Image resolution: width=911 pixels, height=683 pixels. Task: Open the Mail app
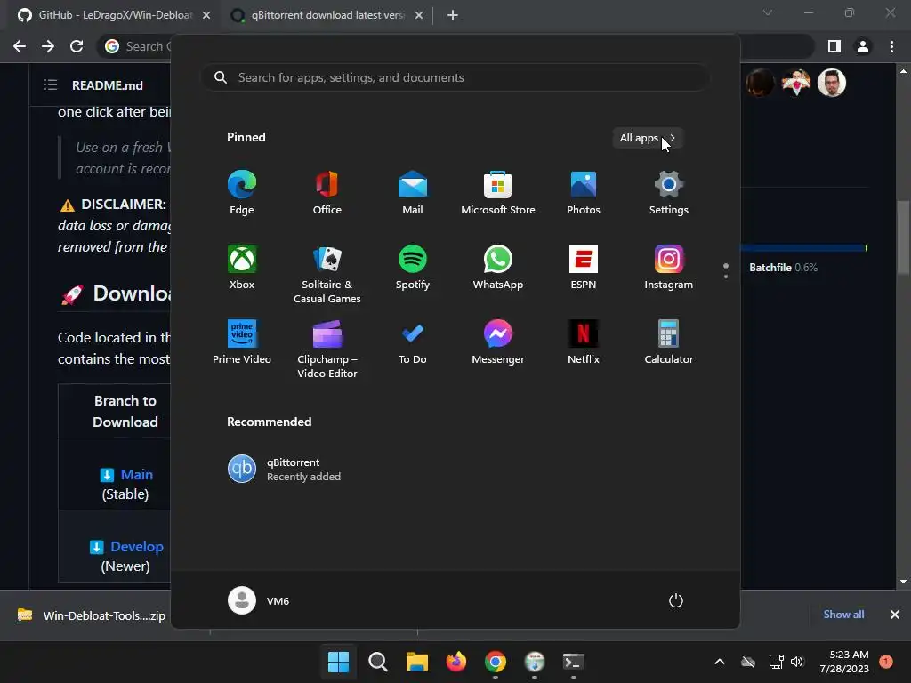[x=413, y=193]
